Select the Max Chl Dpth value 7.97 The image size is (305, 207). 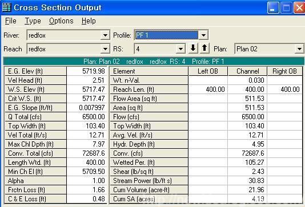tap(87, 144)
